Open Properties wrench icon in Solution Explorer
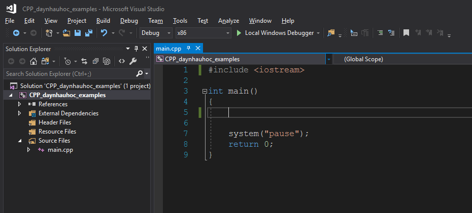 pyautogui.click(x=133, y=62)
